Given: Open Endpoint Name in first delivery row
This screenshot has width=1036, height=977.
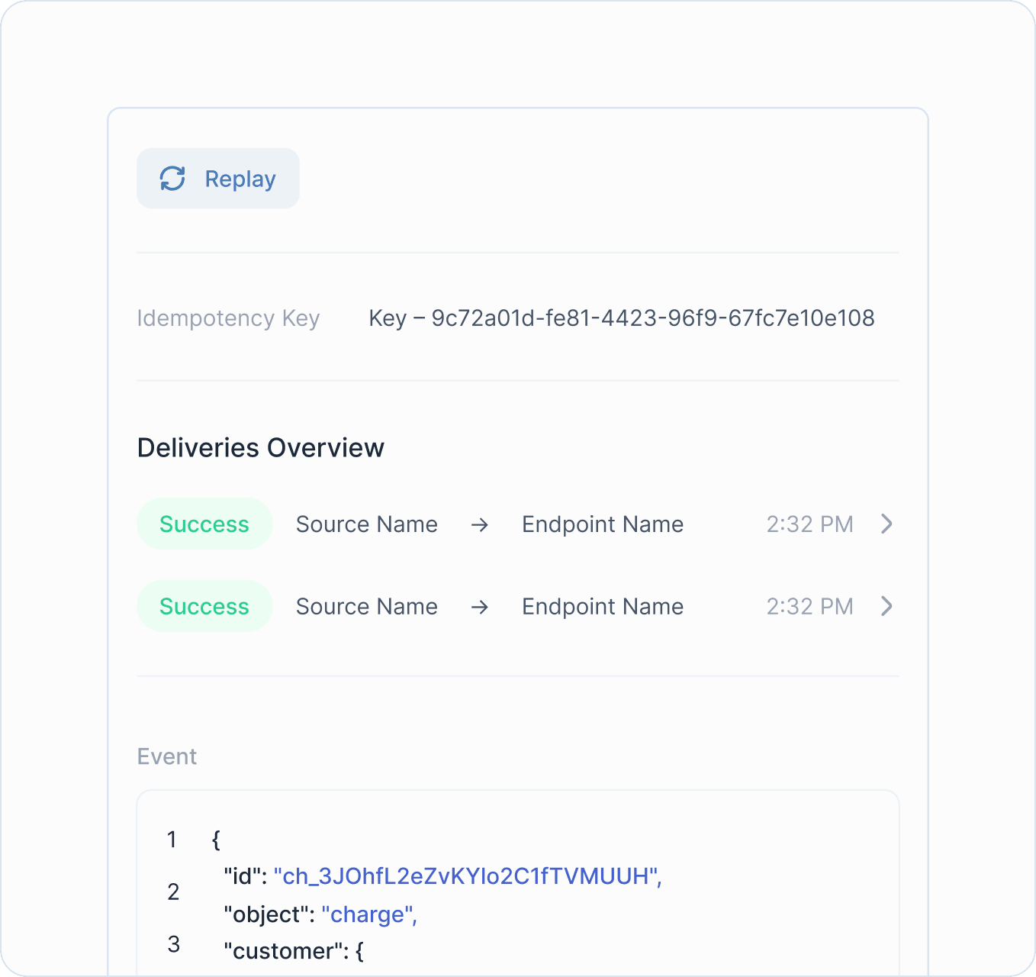Looking at the screenshot, I should coord(602,524).
